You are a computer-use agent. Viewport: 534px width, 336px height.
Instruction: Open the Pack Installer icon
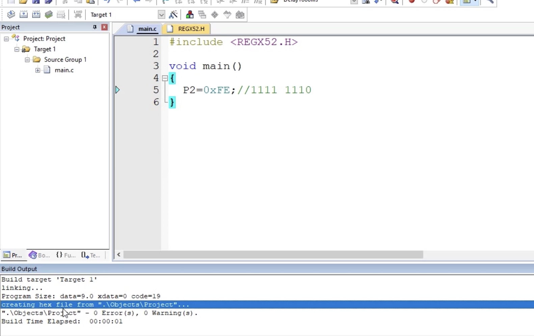240,15
